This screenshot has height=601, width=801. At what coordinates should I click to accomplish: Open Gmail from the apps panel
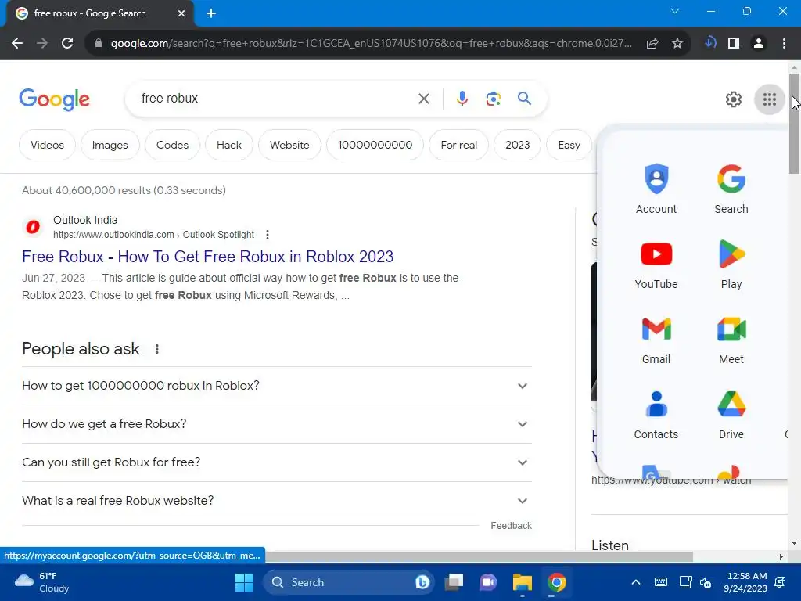656,338
